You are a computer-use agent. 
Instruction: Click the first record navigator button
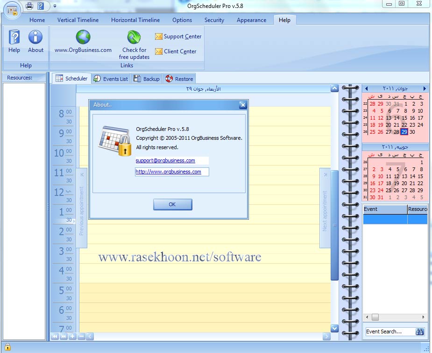(x=55, y=336)
